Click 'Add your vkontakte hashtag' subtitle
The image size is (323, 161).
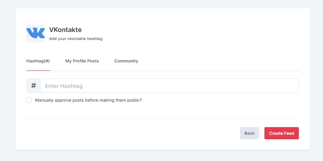(x=76, y=39)
